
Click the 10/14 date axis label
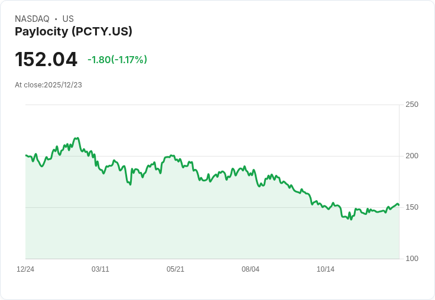pyautogui.click(x=326, y=269)
